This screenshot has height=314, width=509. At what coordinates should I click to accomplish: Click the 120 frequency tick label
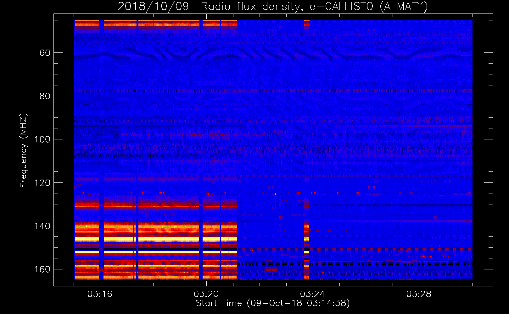tap(42, 183)
